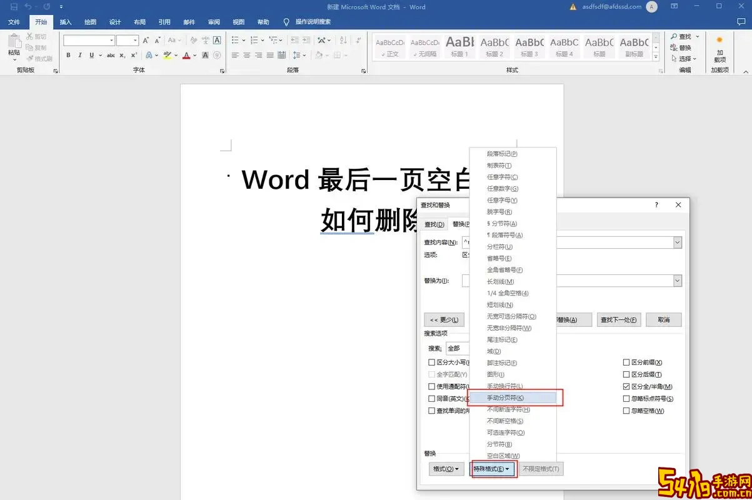Viewport: 752px width, 500px height.
Task: Apply the red font color
Action: click(186, 55)
